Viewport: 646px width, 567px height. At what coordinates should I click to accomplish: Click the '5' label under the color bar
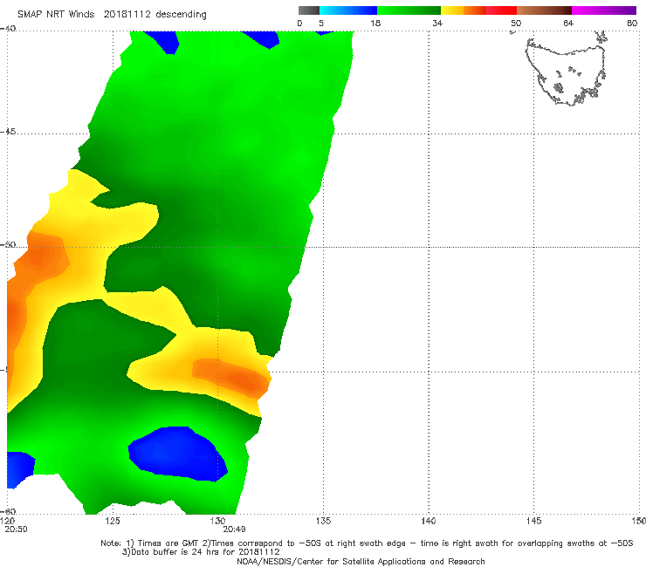click(x=321, y=23)
